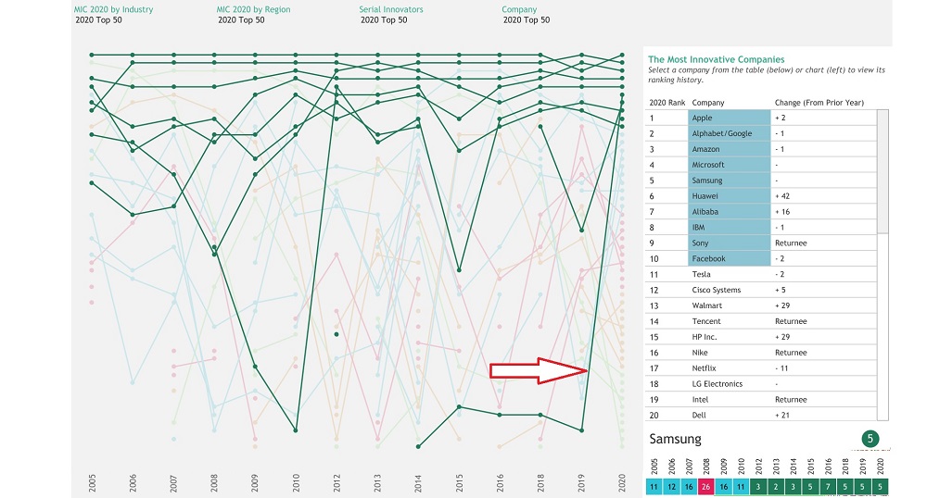Click rank number 17 in the Netflix row
The image size is (927, 498).
tap(654, 367)
